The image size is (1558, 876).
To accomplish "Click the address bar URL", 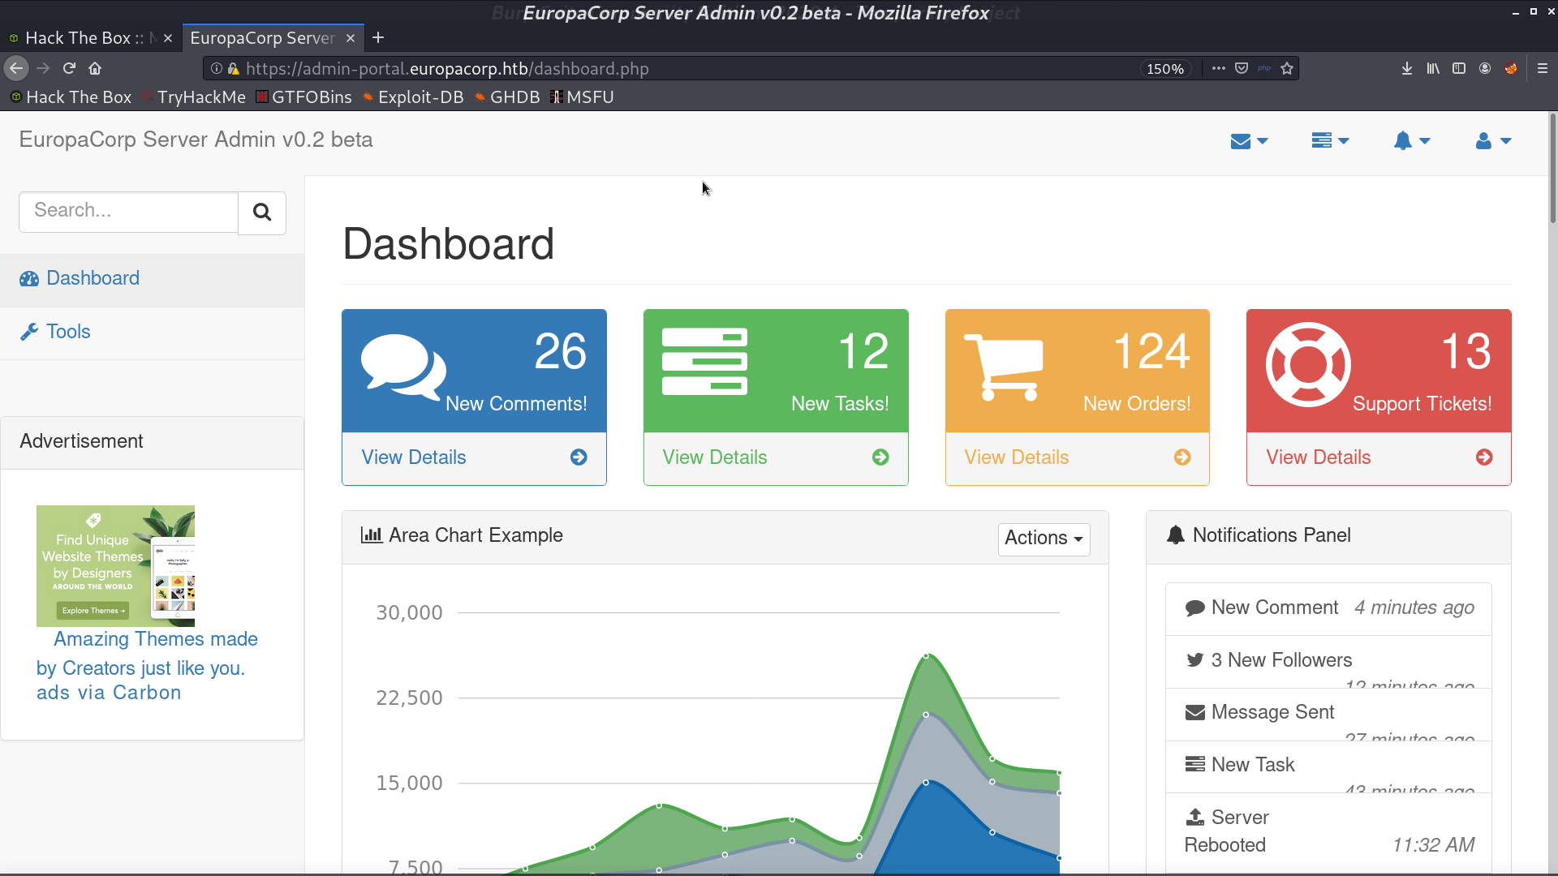I will (x=447, y=69).
